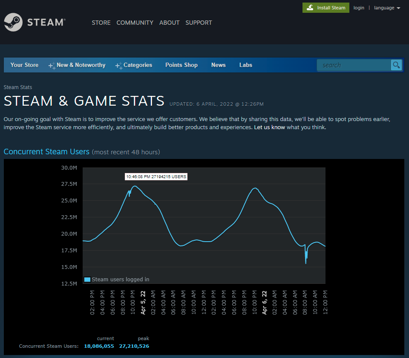This screenshot has width=409, height=358.
Task: Follow the Let us know link
Action: [x=269, y=127]
